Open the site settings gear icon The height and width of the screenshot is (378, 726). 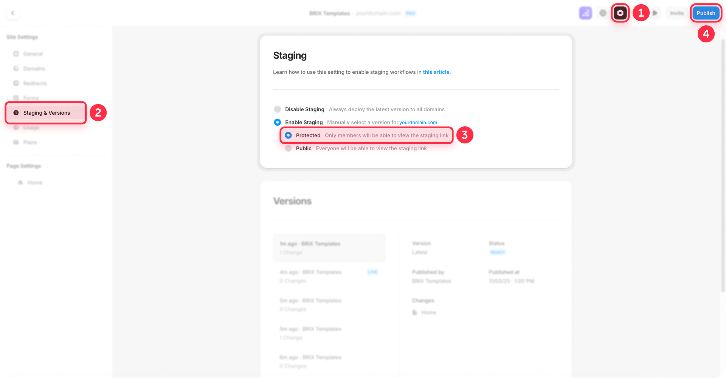620,12
